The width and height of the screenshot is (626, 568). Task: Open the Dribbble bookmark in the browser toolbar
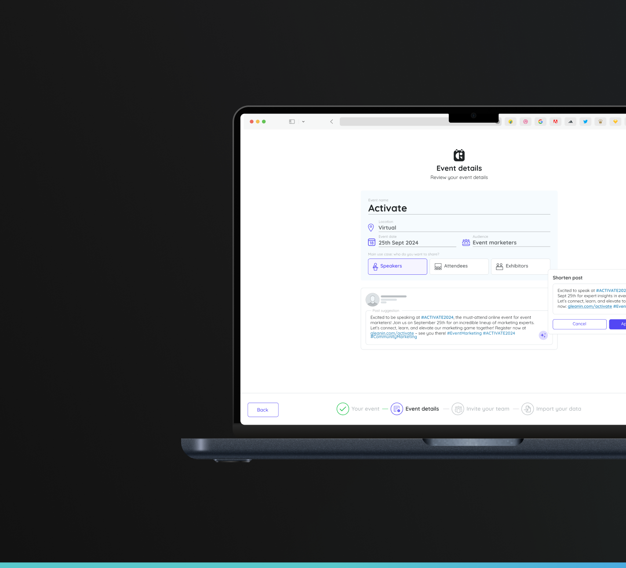[x=525, y=122]
